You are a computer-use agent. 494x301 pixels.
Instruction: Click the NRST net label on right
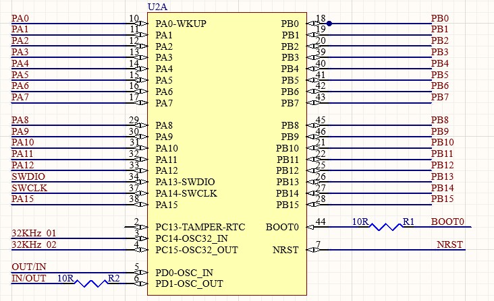449,244
